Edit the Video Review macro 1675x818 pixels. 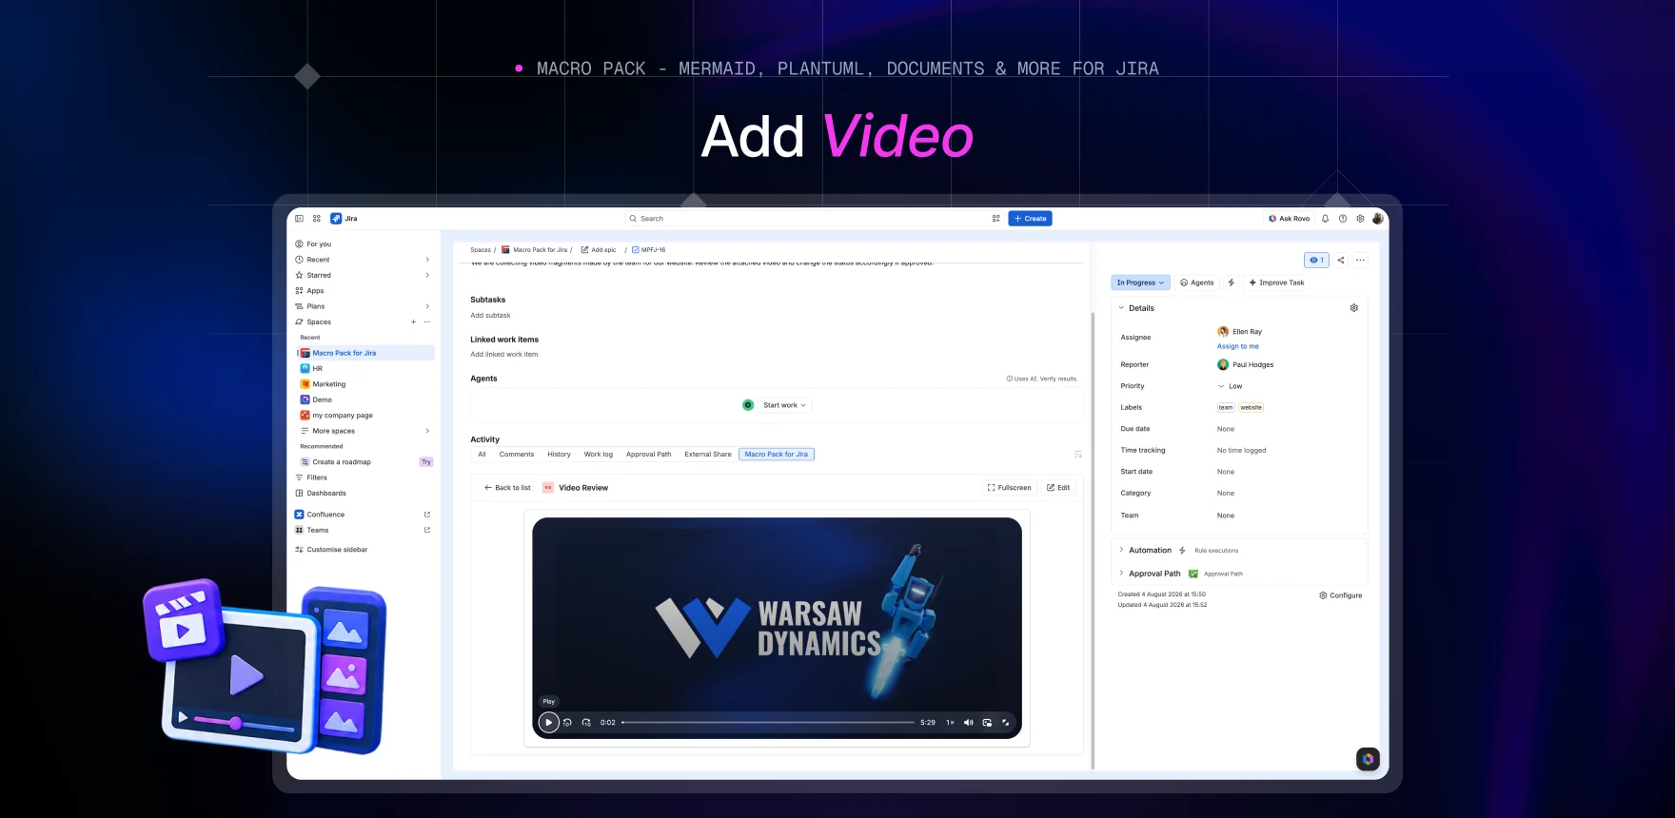(x=1058, y=488)
